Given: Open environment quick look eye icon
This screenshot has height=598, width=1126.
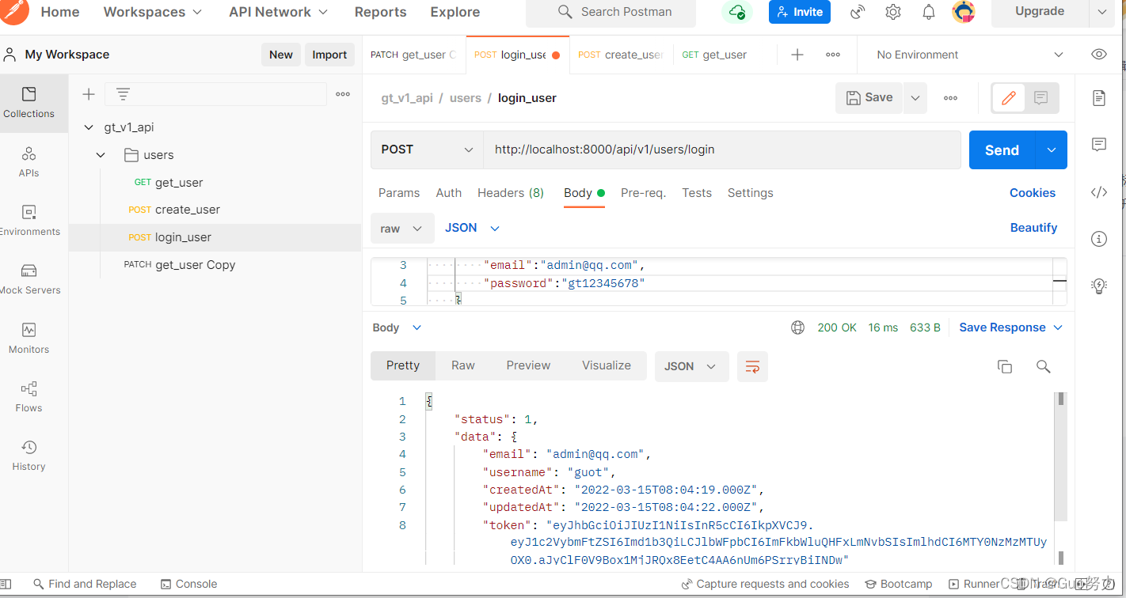Looking at the screenshot, I should [1099, 55].
